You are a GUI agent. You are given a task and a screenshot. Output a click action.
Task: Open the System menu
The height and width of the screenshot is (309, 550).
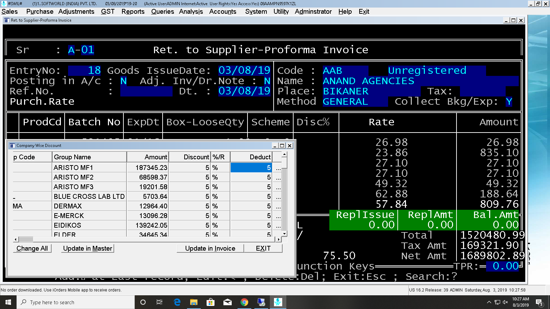(x=256, y=12)
